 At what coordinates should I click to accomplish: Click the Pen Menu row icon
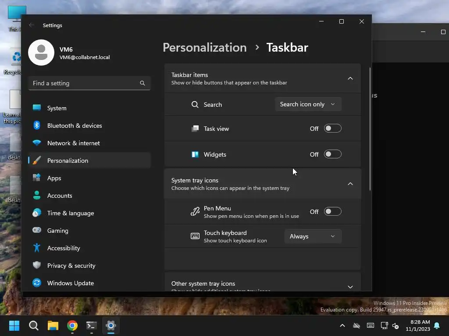coord(195,212)
